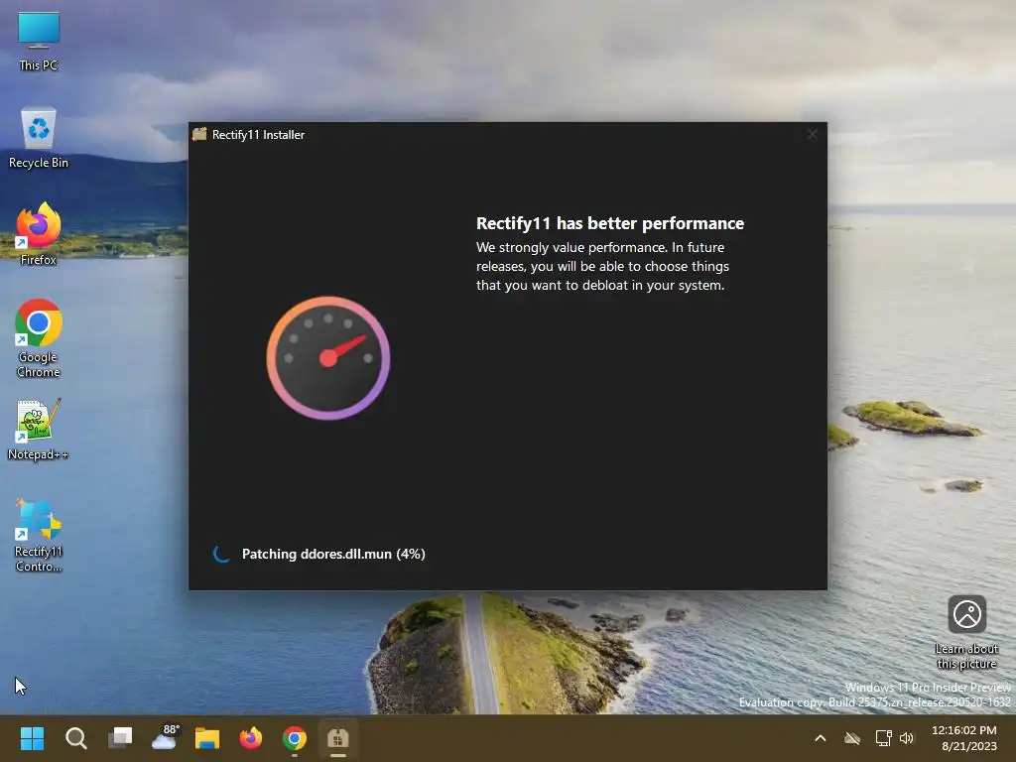Open the volume speaker tray icon
Screen dimensions: 1016x762
point(907,738)
